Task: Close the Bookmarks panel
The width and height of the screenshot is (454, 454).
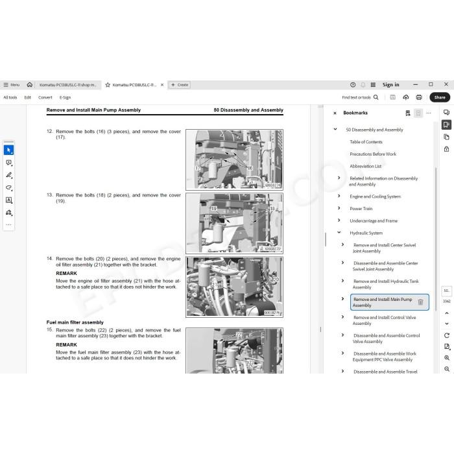Action: click(x=335, y=113)
